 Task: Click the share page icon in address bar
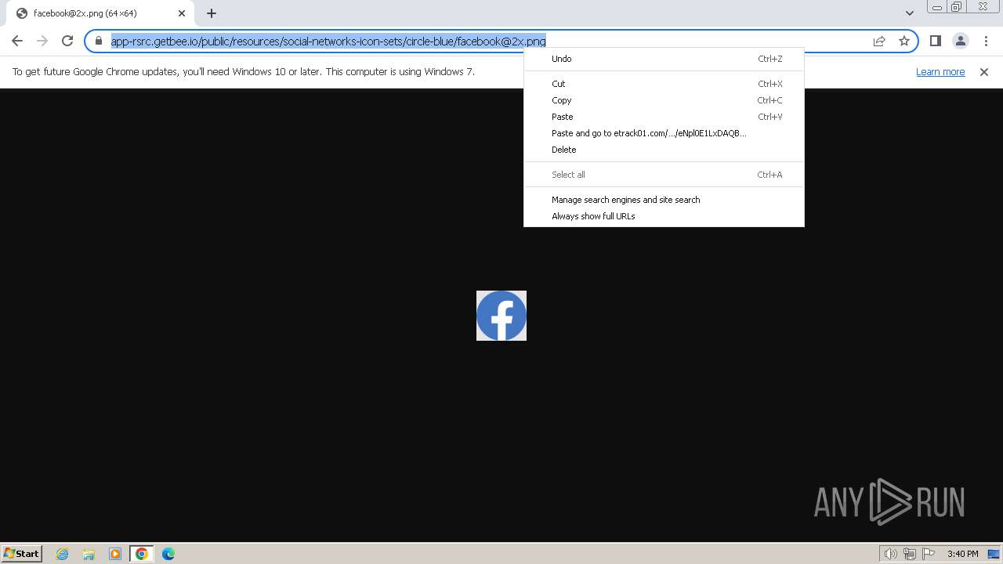[x=879, y=41]
